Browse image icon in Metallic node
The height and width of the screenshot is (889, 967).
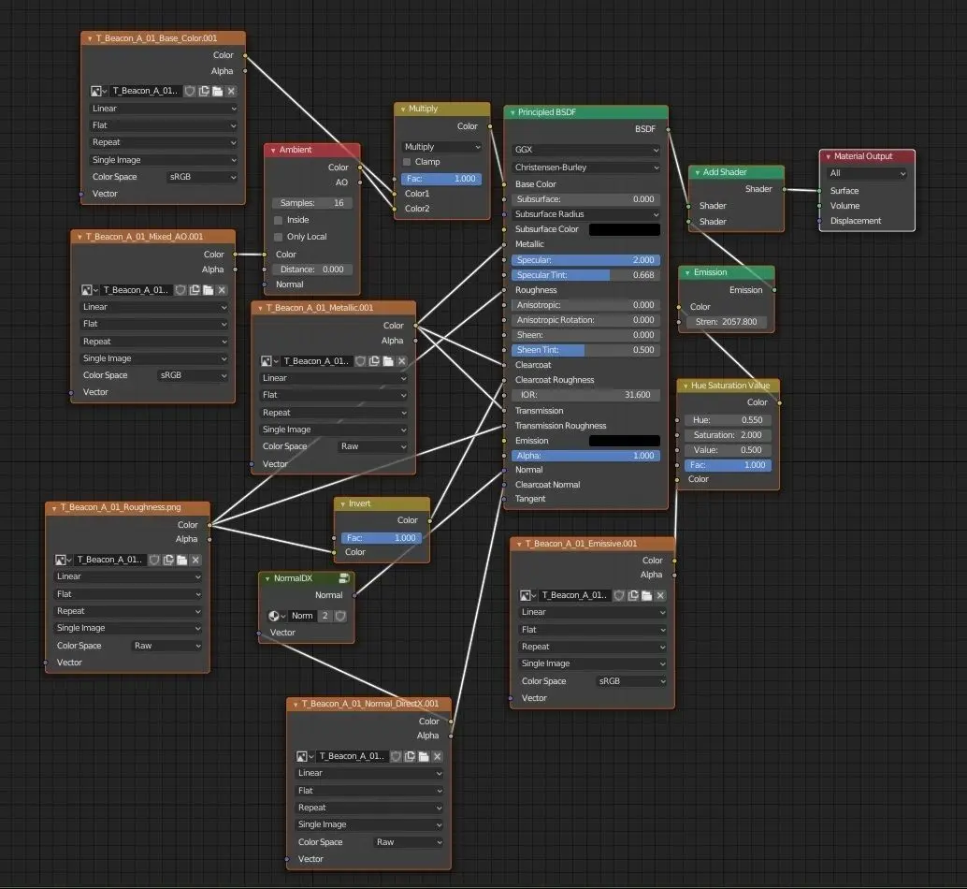(269, 361)
